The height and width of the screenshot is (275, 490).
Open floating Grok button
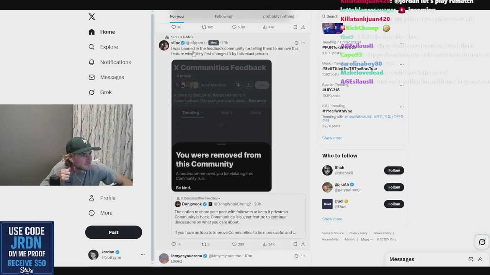482,242
